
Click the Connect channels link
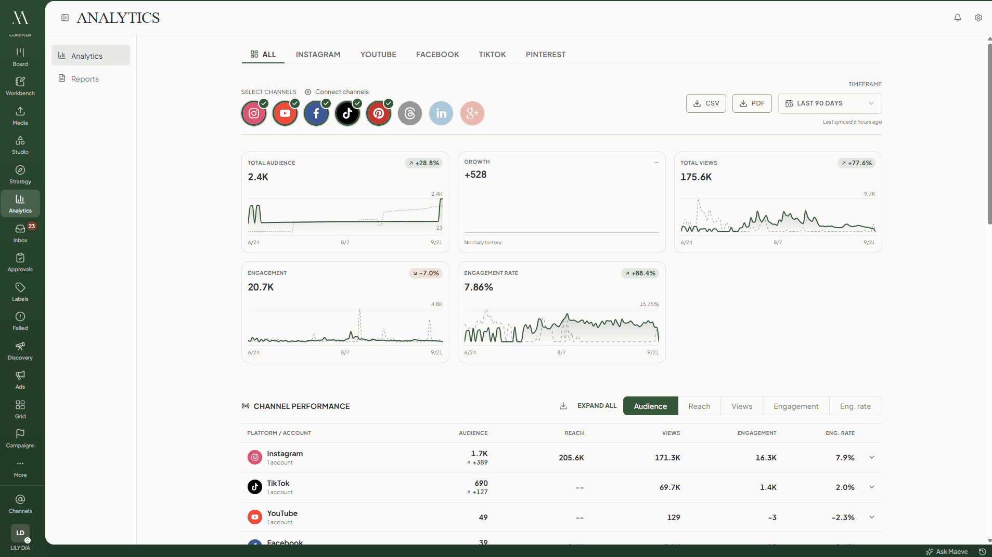(x=337, y=92)
